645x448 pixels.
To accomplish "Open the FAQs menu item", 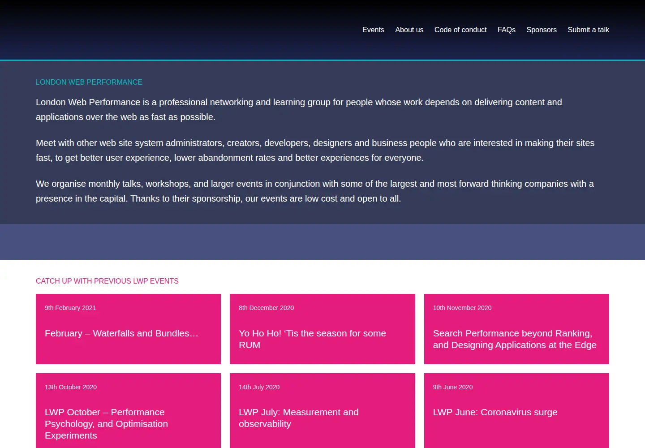I will (507, 30).
